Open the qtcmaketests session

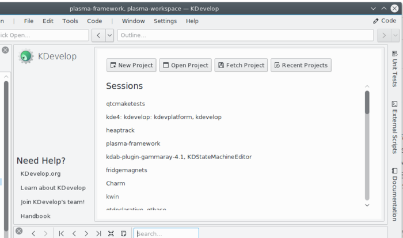[126, 104]
